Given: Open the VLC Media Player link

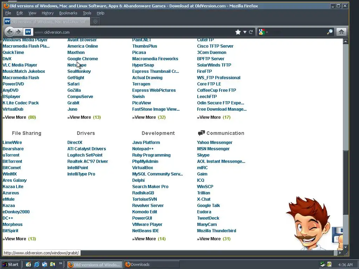Looking at the screenshot, I should pos(20,65).
